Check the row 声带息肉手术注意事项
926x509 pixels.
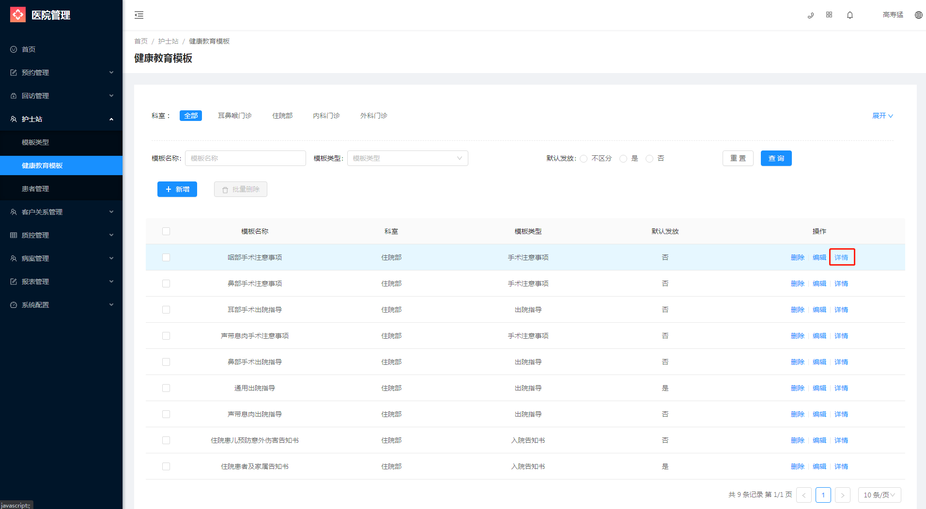coord(166,336)
